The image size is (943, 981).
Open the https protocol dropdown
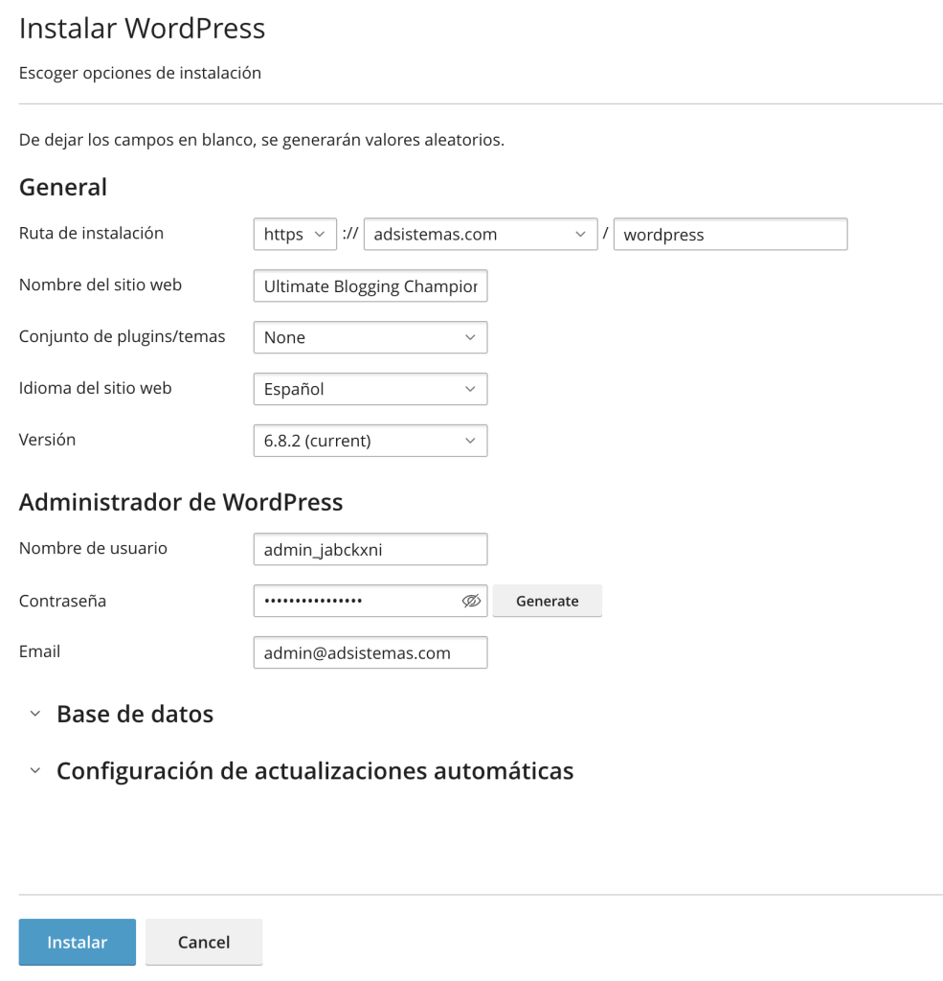pos(295,235)
